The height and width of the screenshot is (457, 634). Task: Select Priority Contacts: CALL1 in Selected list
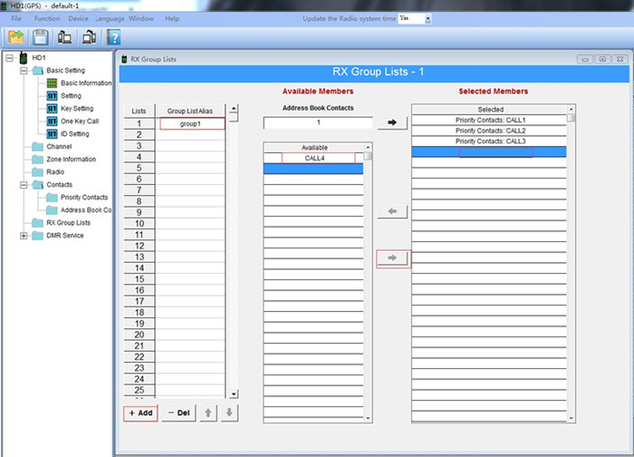(489, 120)
